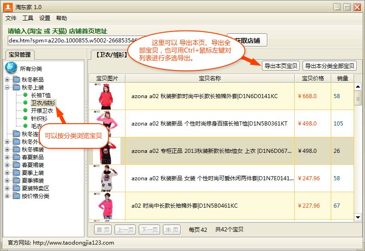Open the 设置 menu
365x251 pixels.
click(45, 18)
